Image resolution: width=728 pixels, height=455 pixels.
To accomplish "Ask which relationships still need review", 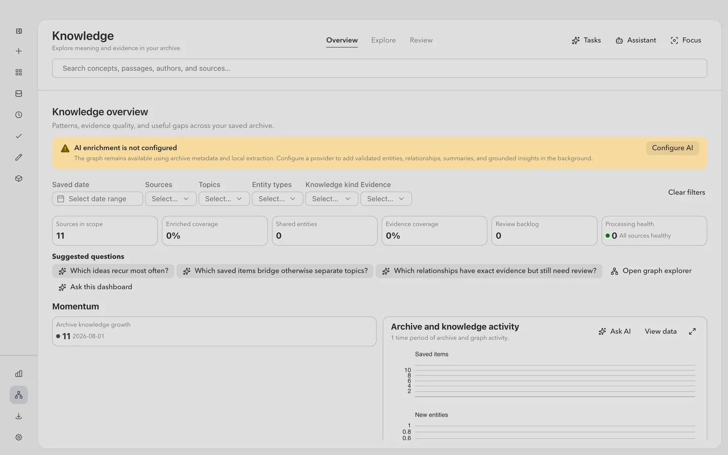I will coord(489,271).
